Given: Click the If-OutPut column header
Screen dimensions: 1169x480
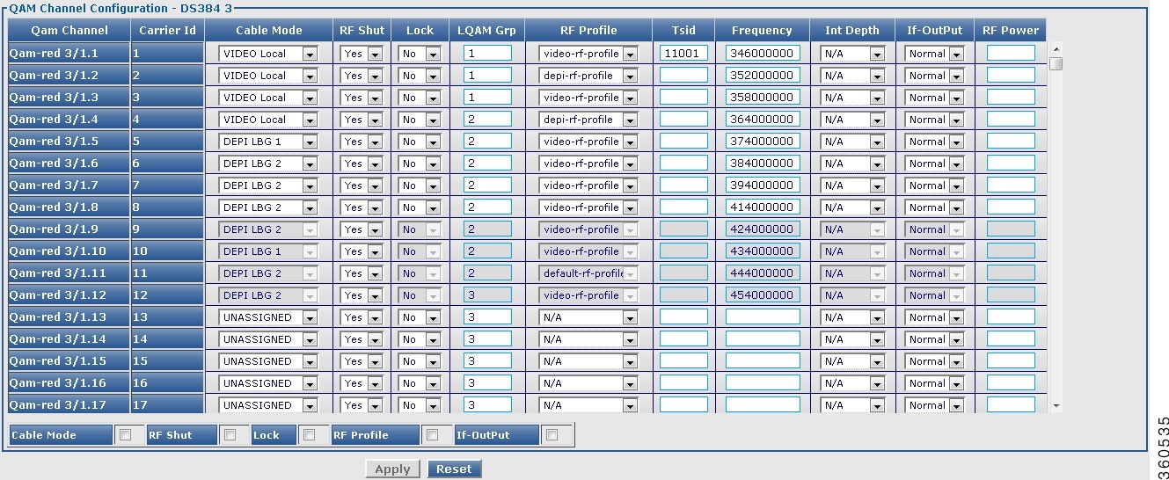Looking at the screenshot, I should pyautogui.click(x=934, y=30).
